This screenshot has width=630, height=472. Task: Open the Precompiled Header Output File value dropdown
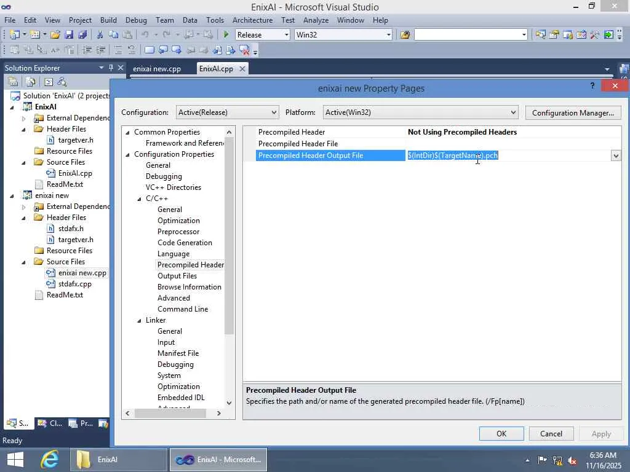click(615, 155)
